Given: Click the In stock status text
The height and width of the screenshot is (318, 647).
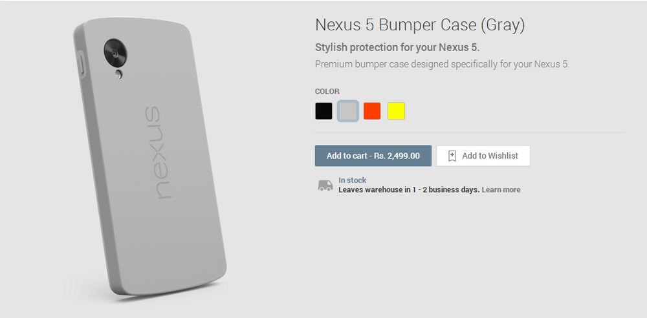Looking at the screenshot, I should [x=353, y=180].
